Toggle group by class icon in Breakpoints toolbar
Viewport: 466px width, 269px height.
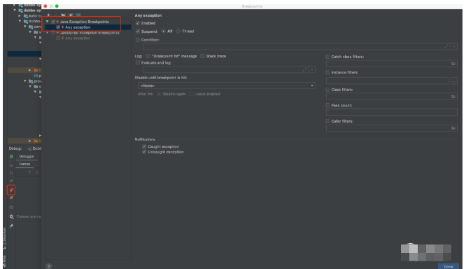pyautogui.click(x=78, y=15)
